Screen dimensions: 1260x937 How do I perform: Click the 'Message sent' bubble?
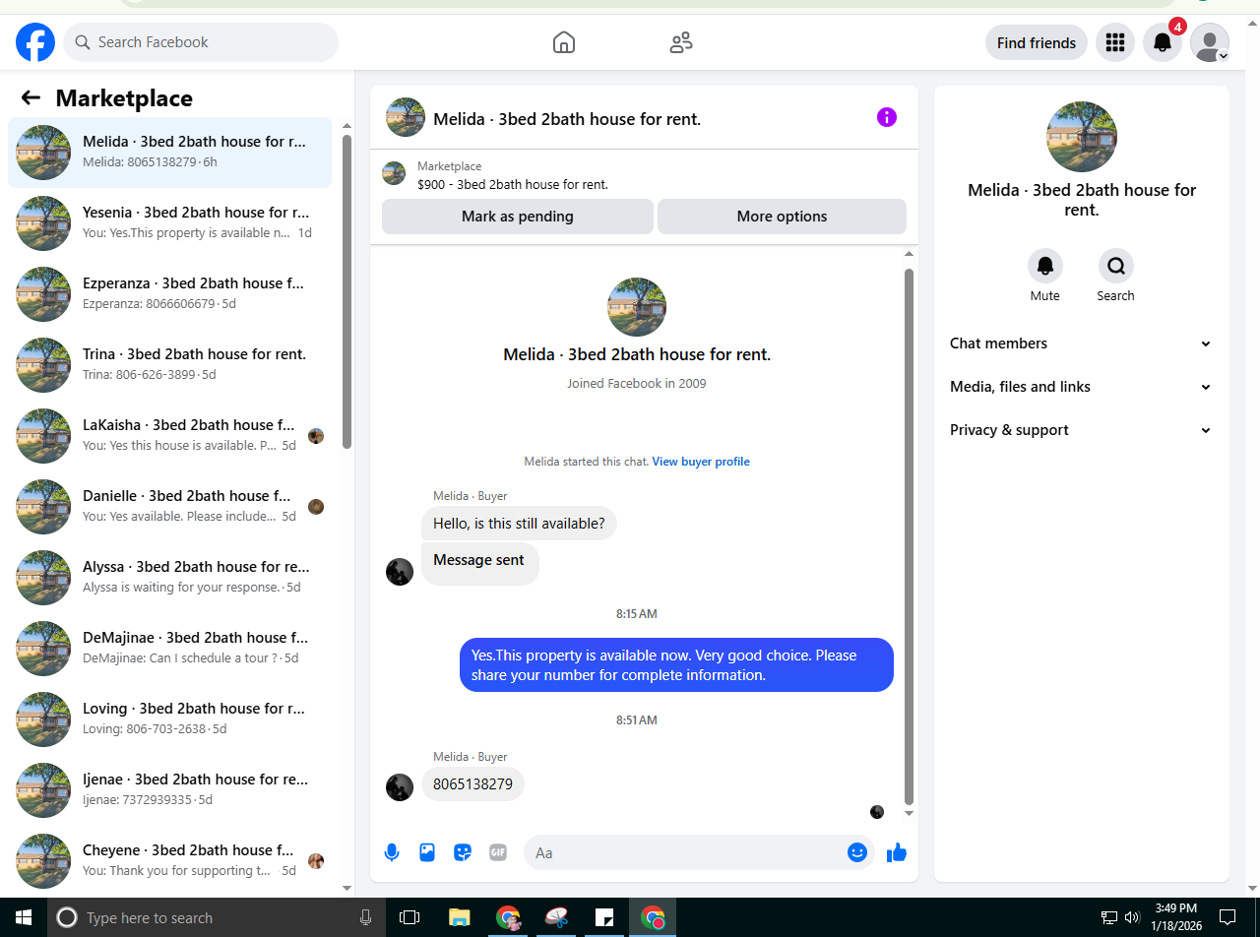point(480,564)
